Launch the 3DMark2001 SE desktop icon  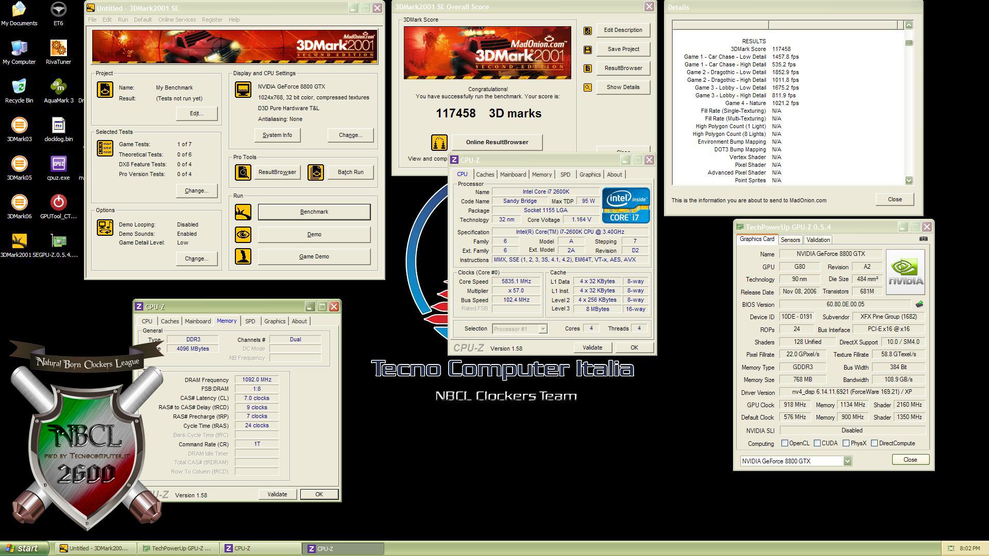(x=19, y=246)
